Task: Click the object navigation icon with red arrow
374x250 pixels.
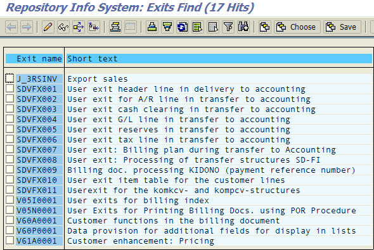Action: coord(94,27)
